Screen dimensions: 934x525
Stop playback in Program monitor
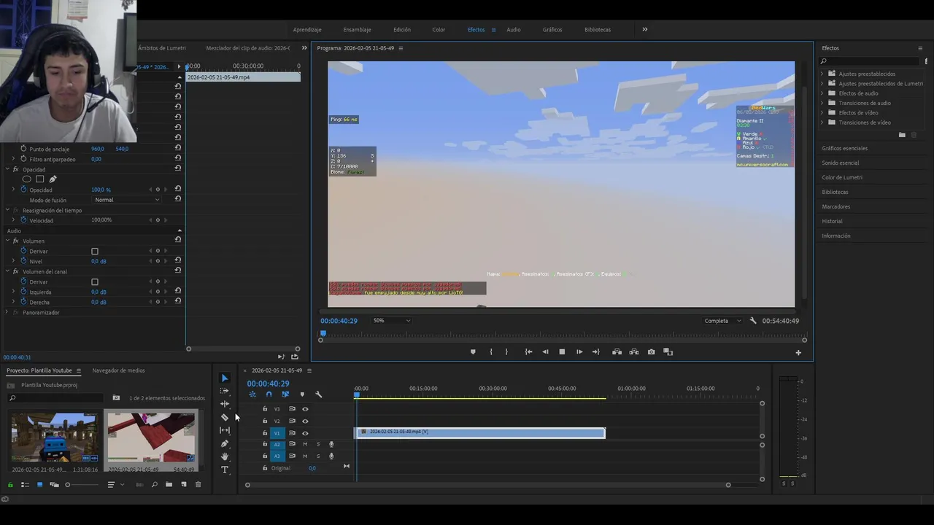pyautogui.click(x=562, y=352)
